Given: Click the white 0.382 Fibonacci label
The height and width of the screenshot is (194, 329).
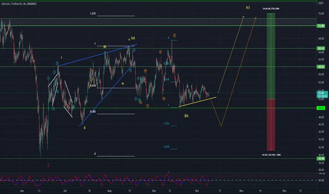Looking at the screenshot, I should click(93, 111).
